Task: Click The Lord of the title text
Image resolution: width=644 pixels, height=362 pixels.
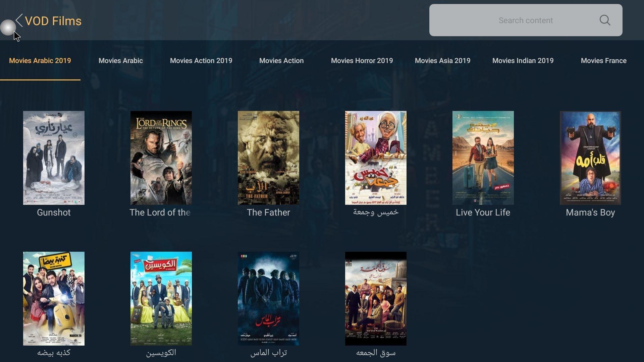Action: coord(160,213)
